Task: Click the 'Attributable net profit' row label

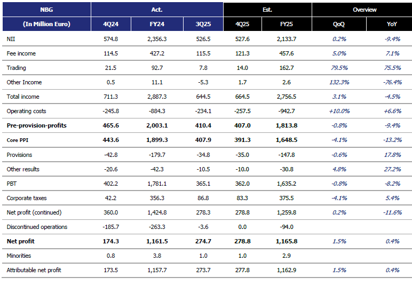Action: (x=34, y=271)
